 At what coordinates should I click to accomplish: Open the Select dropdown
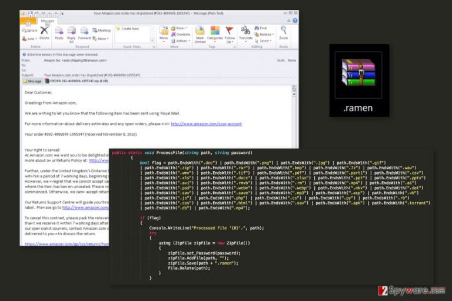263,41
